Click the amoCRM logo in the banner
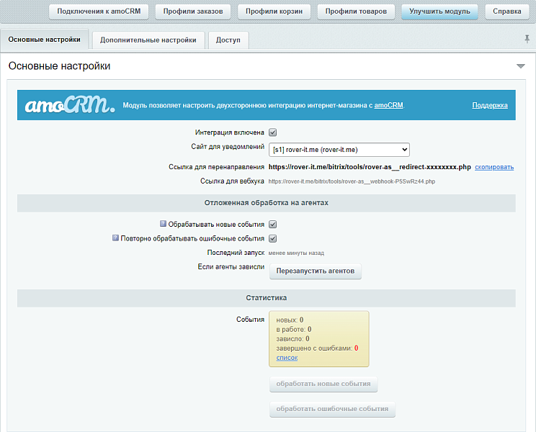This screenshot has width=536, height=432. (x=69, y=105)
